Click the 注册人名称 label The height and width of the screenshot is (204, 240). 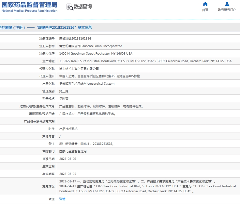(x=47, y=46)
